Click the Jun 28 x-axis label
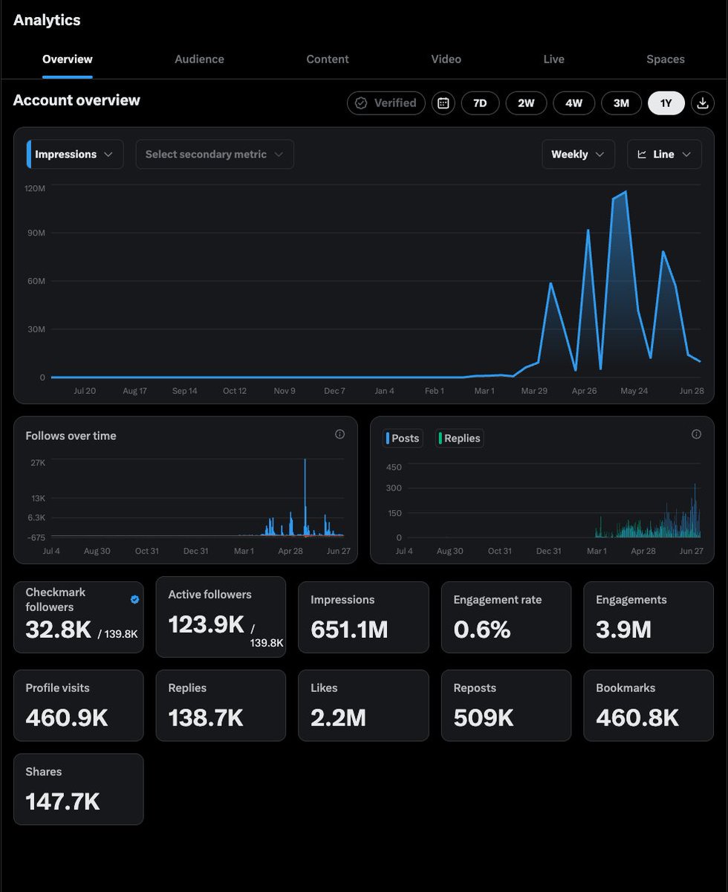 (691, 391)
